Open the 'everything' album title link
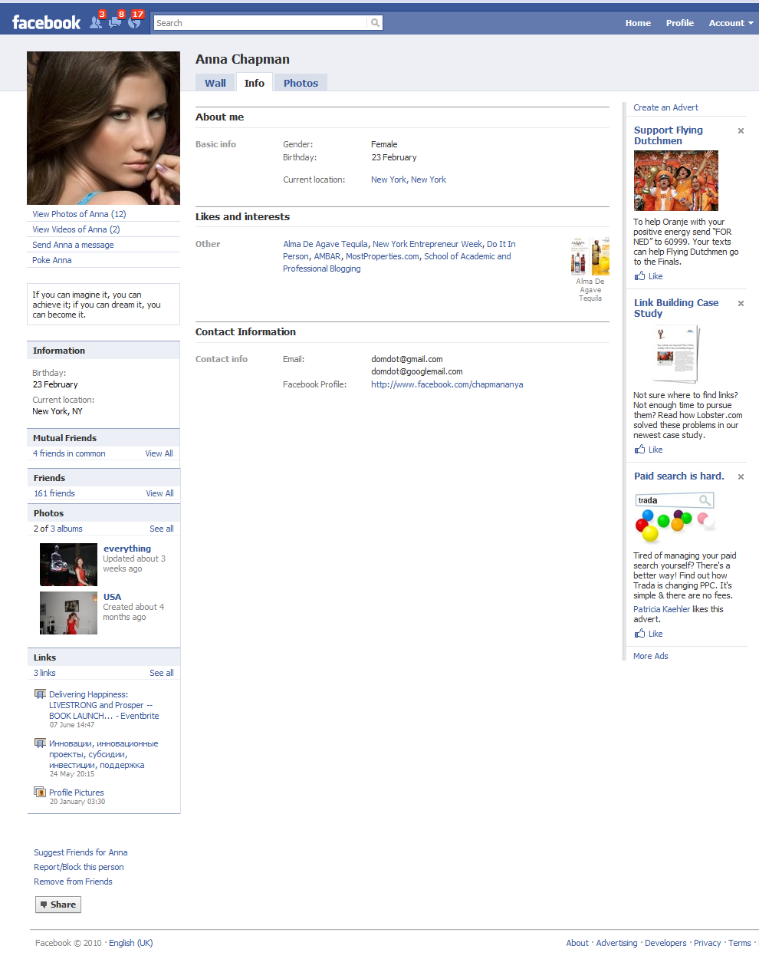The height and width of the screenshot is (959, 759). [127, 549]
